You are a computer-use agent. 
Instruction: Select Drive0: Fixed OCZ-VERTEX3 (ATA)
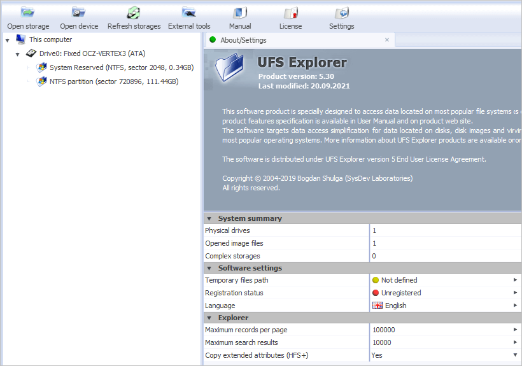(x=92, y=53)
